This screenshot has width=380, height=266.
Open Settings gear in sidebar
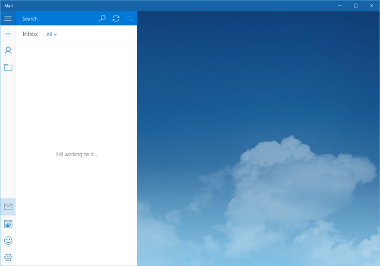click(8, 257)
